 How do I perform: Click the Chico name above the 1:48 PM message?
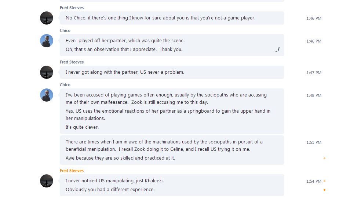(x=65, y=85)
